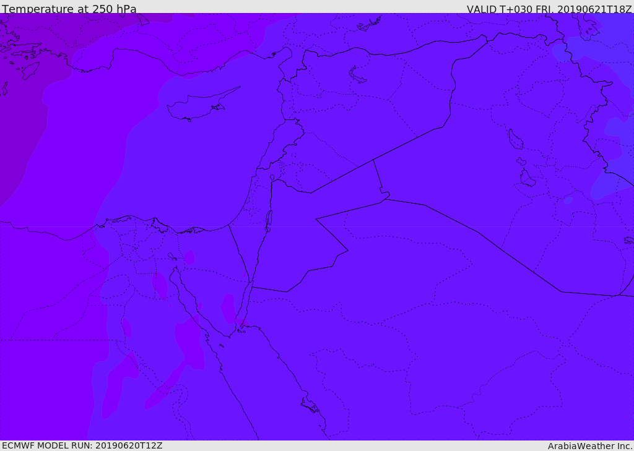Click the 'Temperature at 250 hPa' title text
This screenshot has width=634, height=451.
click(69, 9)
